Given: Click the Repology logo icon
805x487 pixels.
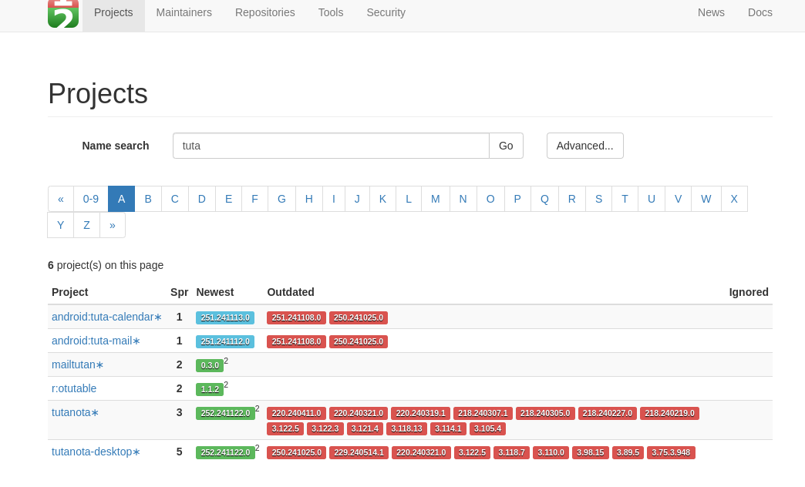Looking at the screenshot, I should pyautogui.click(x=63, y=14).
